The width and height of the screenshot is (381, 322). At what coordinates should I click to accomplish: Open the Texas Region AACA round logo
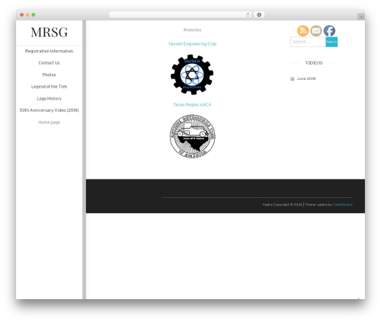[192, 136]
